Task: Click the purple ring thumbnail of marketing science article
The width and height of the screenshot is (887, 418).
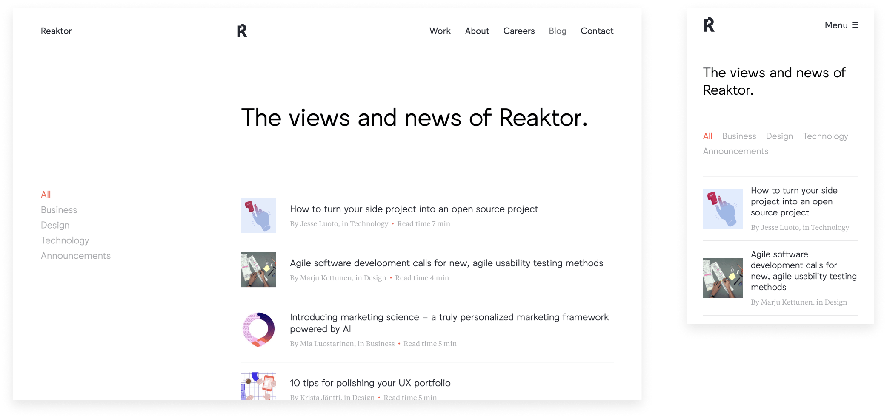Action: pos(258,330)
